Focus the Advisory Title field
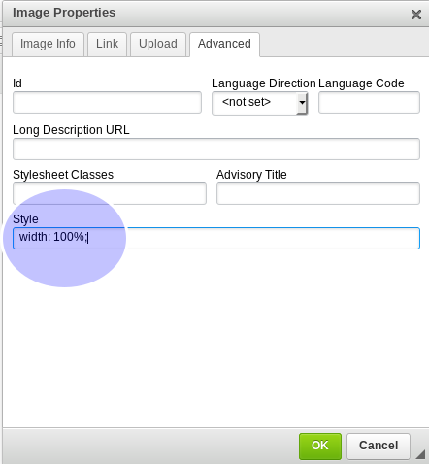The image size is (429, 464). tap(318, 193)
